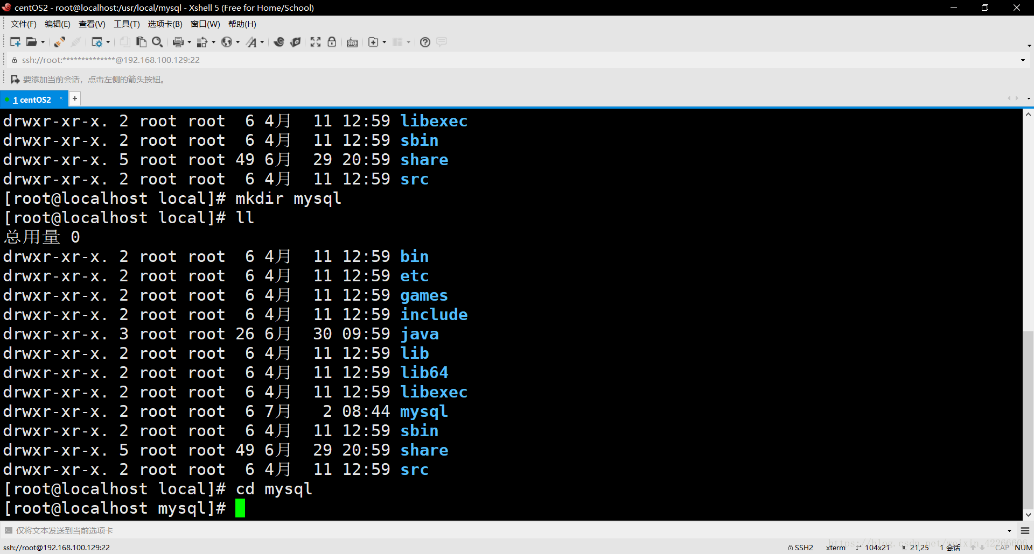Click the New session icon
Viewport: 1034px width, 554px height.
coord(15,42)
